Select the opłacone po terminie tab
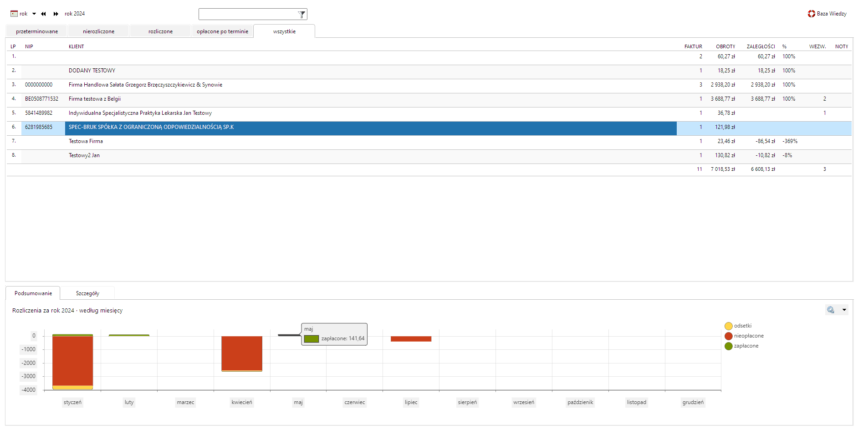The height and width of the screenshot is (430, 858). (x=222, y=31)
